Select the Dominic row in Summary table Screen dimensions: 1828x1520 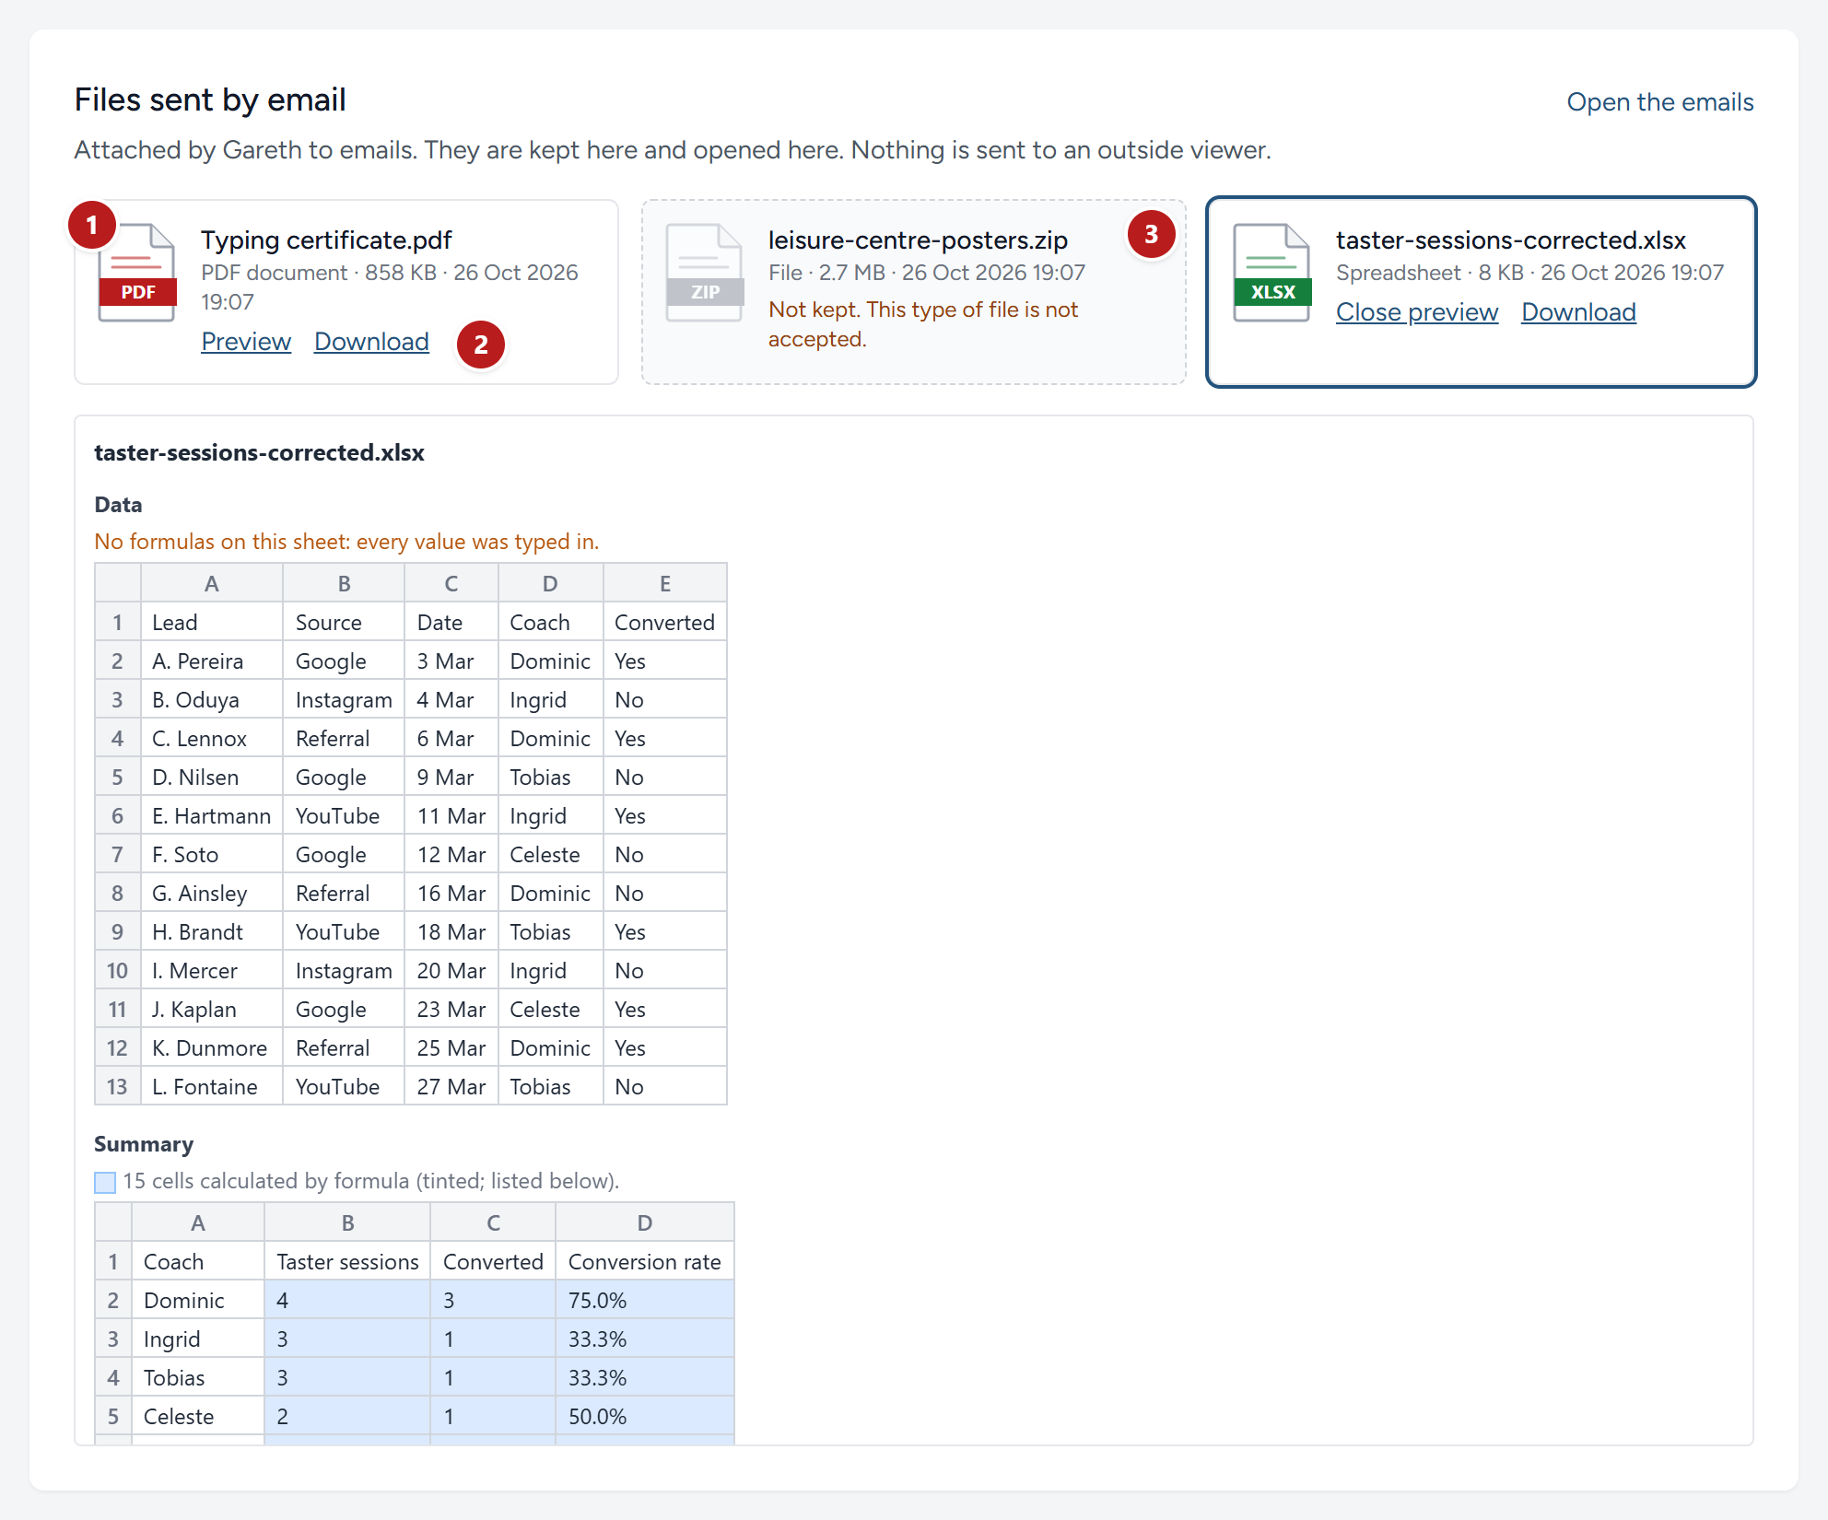pyautogui.click(x=415, y=1301)
